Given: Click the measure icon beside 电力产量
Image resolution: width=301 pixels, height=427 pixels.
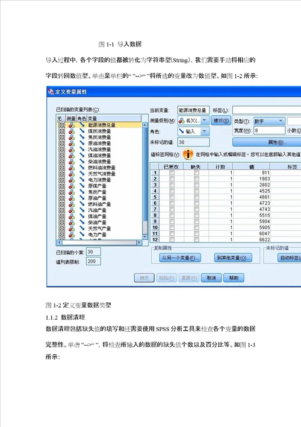Looking at the screenshot, I should coord(72,235).
